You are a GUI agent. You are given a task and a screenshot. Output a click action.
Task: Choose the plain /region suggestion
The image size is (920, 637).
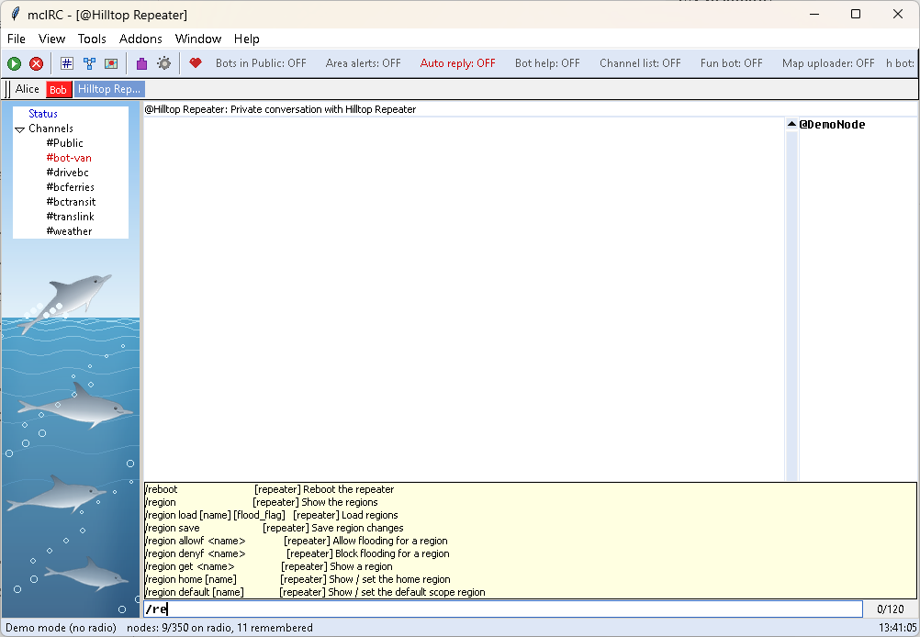pyautogui.click(x=530, y=502)
